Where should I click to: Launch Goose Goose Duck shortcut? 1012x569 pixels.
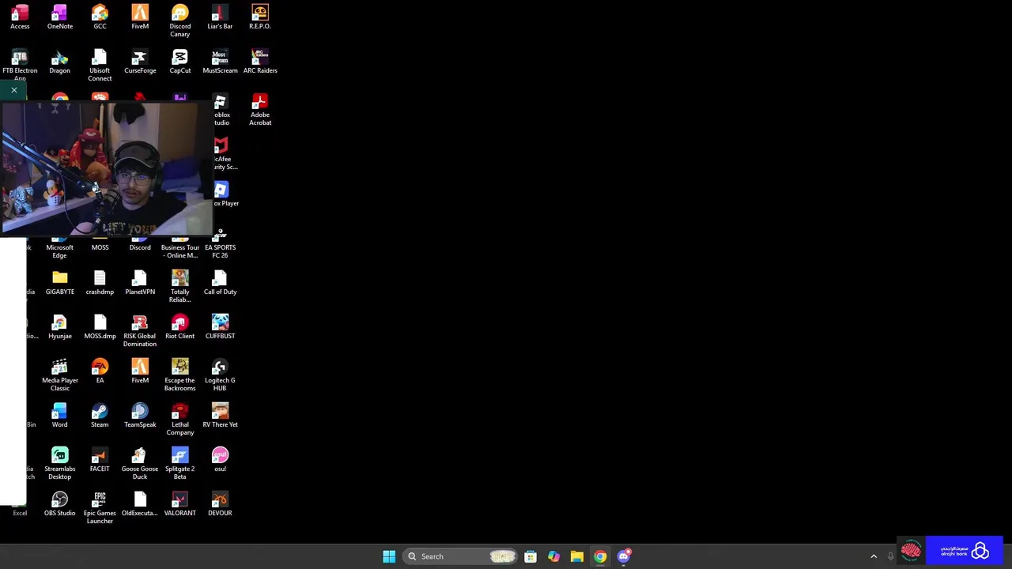pyautogui.click(x=140, y=463)
